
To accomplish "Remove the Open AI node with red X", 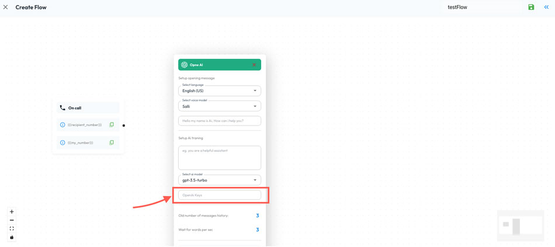I will click(254, 65).
